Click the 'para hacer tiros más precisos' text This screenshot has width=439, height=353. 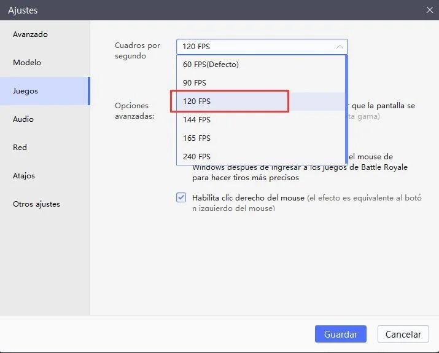(246, 178)
